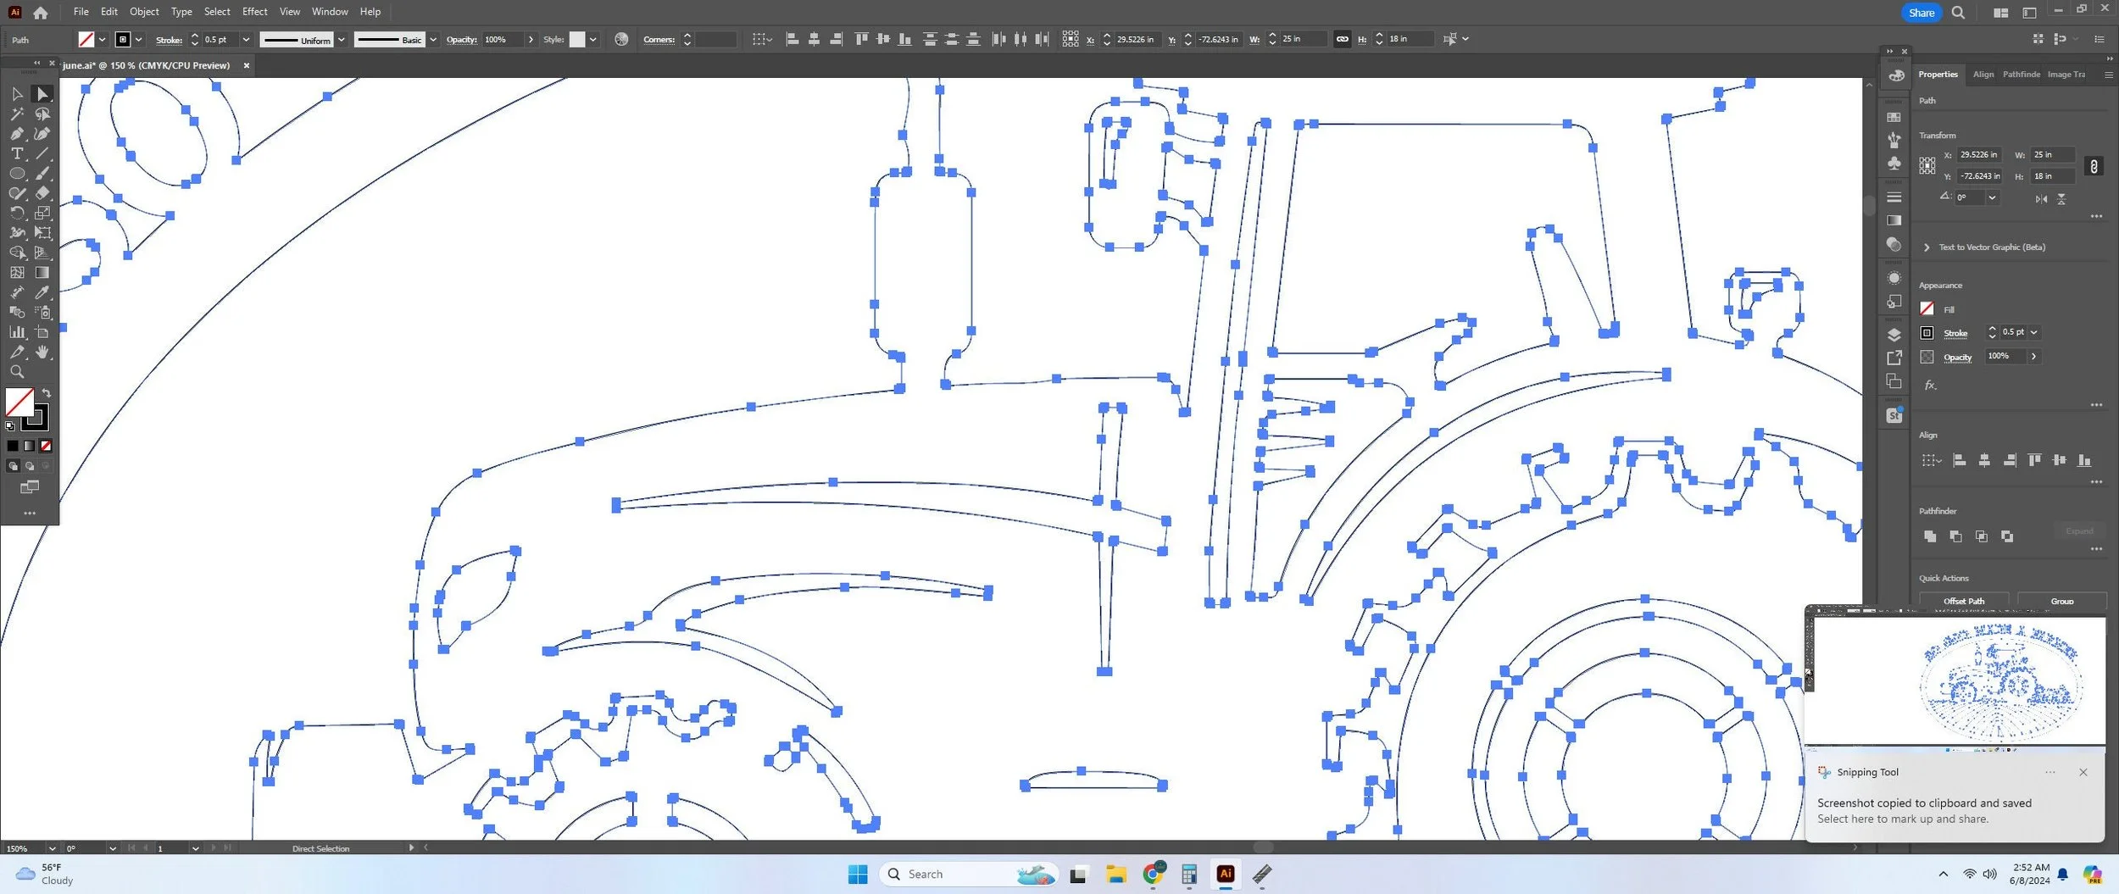Open the Style dropdown
The width and height of the screenshot is (2119, 894).
click(592, 39)
